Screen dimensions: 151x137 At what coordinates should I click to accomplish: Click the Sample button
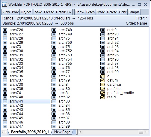tap(134, 12)
